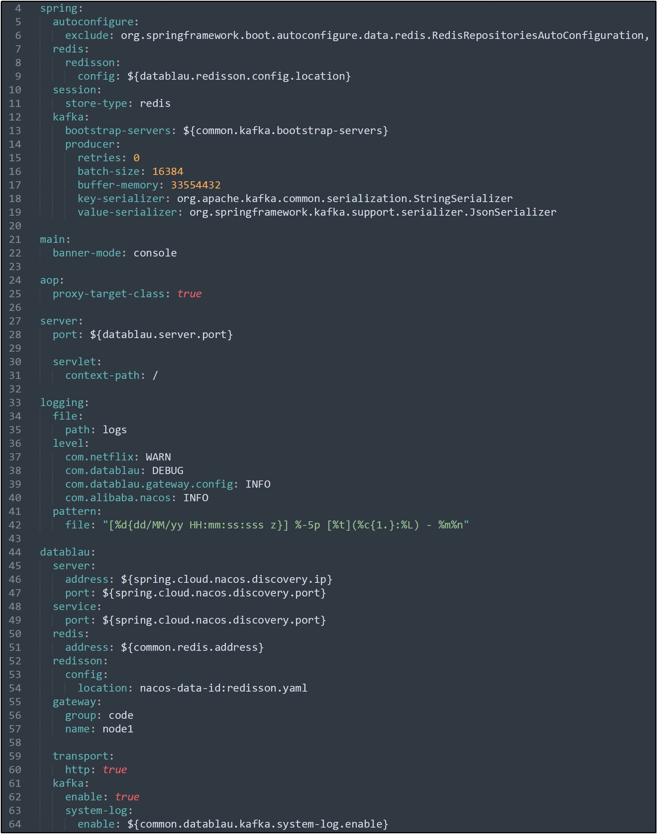Click the redisson config location placeholder value
Screen dimensions: 658x834
coord(239,76)
